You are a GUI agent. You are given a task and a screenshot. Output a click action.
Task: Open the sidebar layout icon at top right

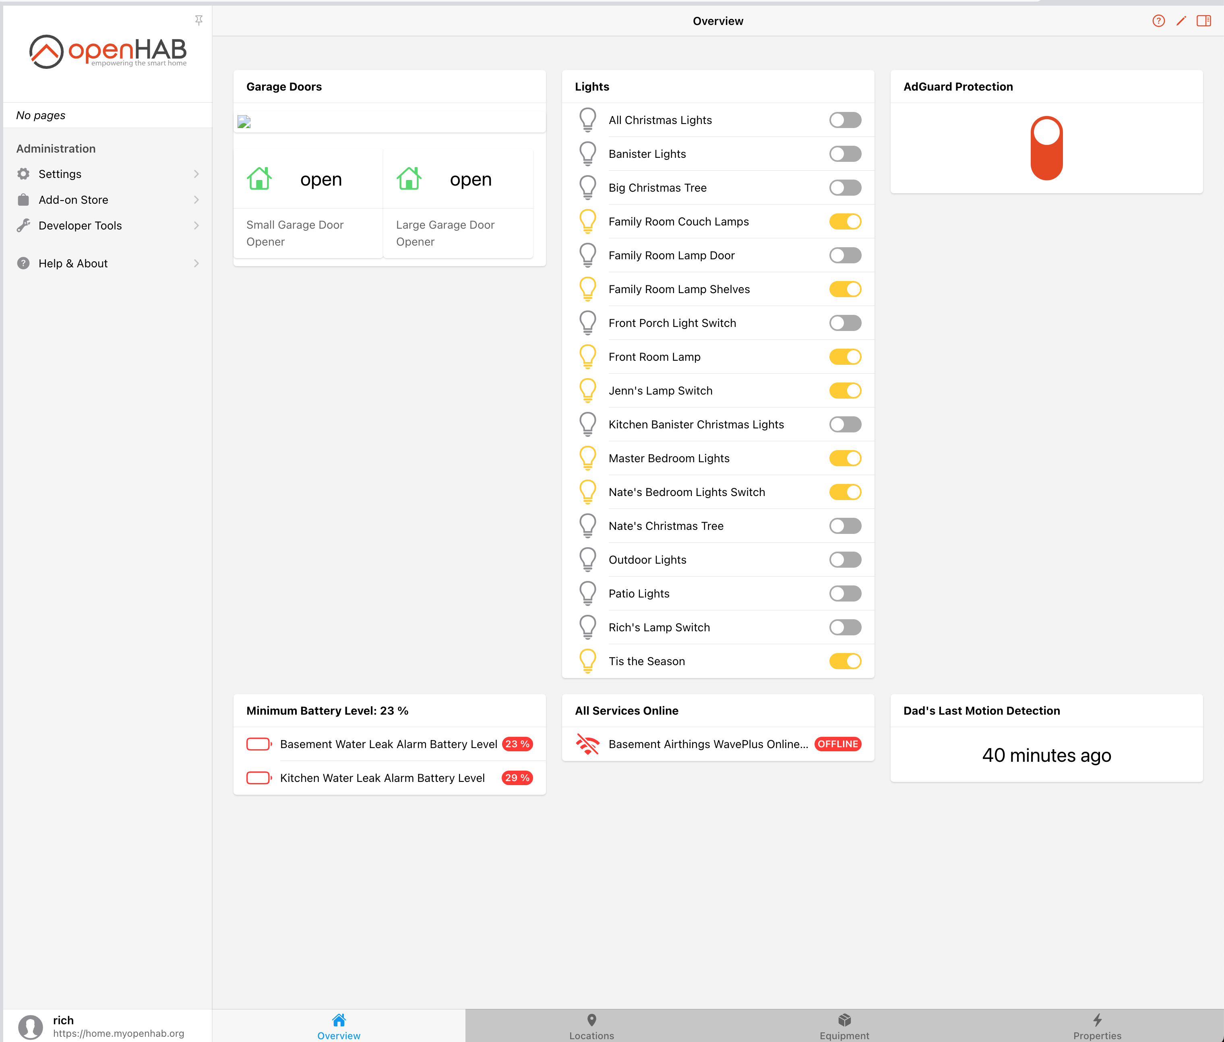(x=1205, y=21)
